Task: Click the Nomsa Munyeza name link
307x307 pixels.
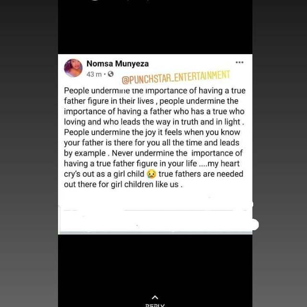Action: pyautogui.click(x=118, y=64)
